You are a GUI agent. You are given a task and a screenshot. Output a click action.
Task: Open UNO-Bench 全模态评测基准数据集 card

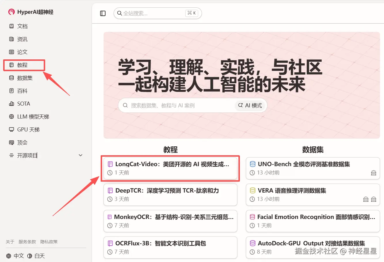[313, 168]
